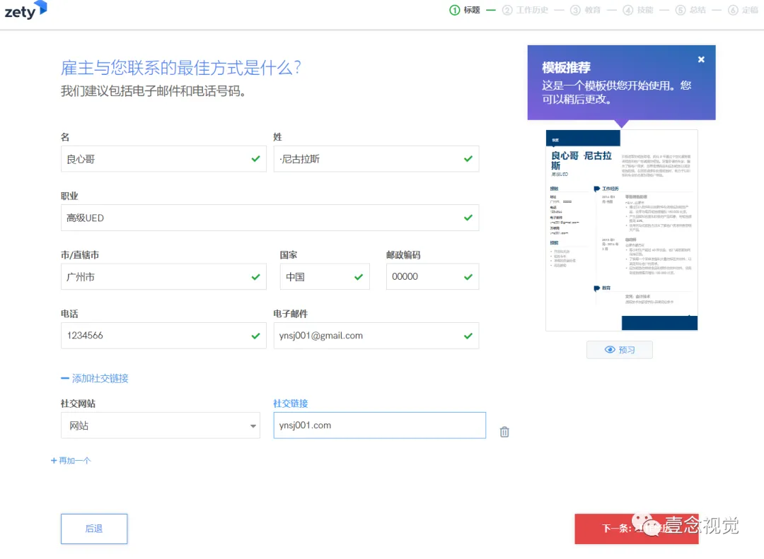
Task: Click the 国家 field with 中国
Action: coord(325,276)
